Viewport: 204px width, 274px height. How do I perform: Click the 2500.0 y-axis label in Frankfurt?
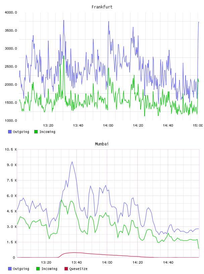11,66
